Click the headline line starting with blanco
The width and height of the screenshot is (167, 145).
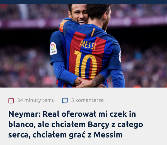(76, 124)
